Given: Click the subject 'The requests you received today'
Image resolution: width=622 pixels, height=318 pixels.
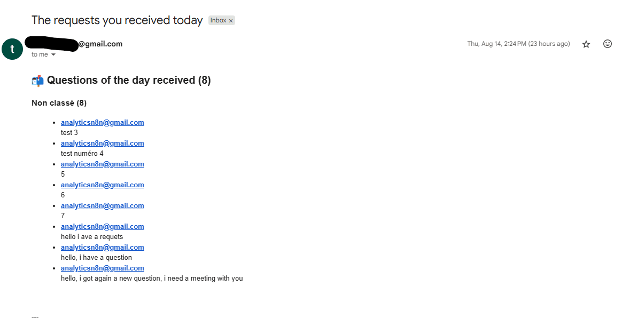Looking at the screenshot, I should [117, 20].
